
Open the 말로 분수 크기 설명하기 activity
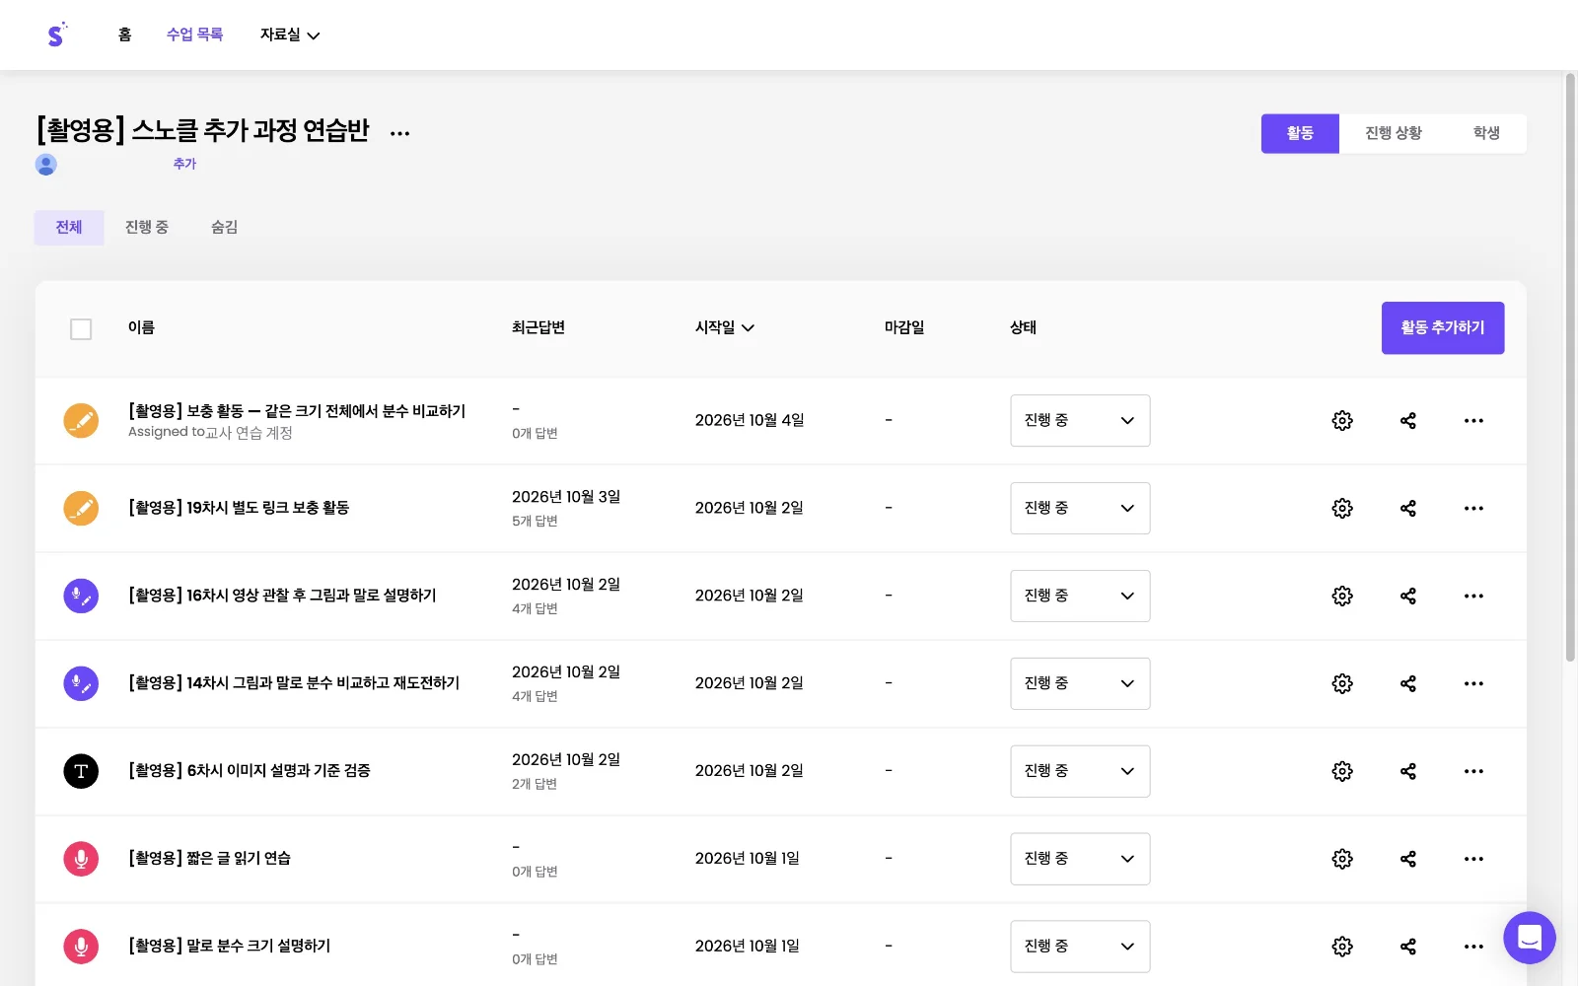(x=229, y=946)
